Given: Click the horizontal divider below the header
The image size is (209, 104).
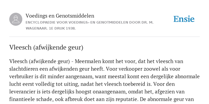Looking at the screenshot, I should pyautogui.click(x=104, y=37).
